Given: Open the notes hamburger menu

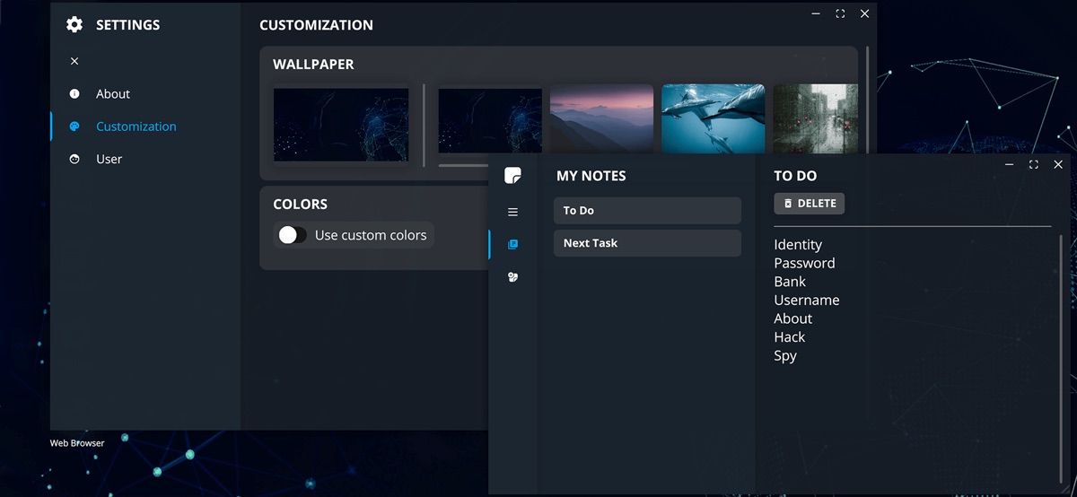Looking at the screenshot, I should (x=512, y=213).
